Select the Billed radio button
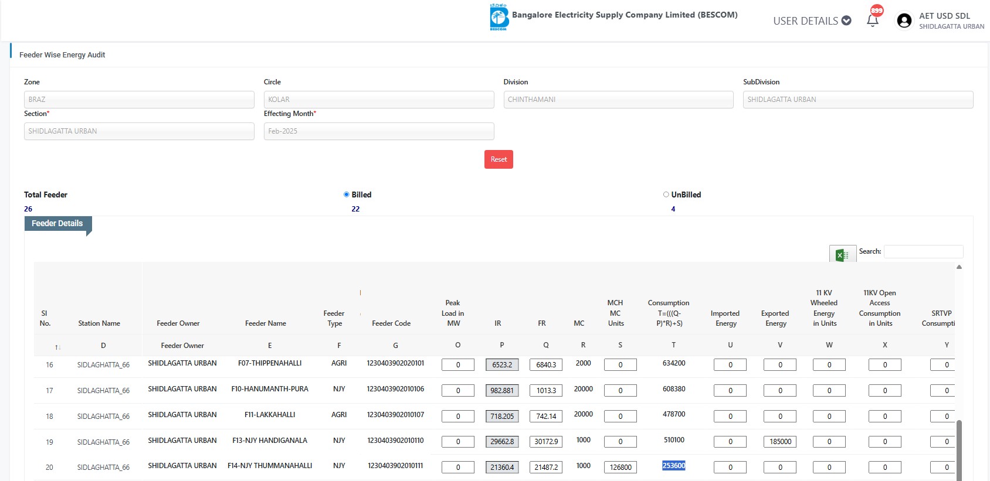990x481 pixels. (x=347, y=195)
